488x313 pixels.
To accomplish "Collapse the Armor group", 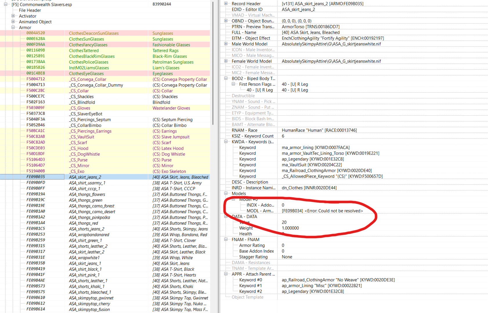I will coord(13,27).
